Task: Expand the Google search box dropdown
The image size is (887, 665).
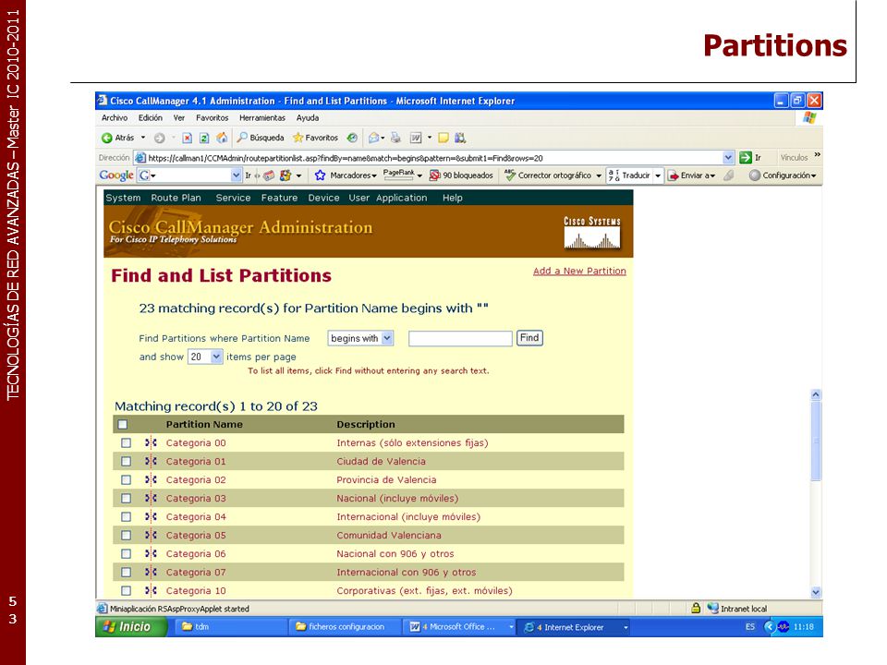Action: 237,175
